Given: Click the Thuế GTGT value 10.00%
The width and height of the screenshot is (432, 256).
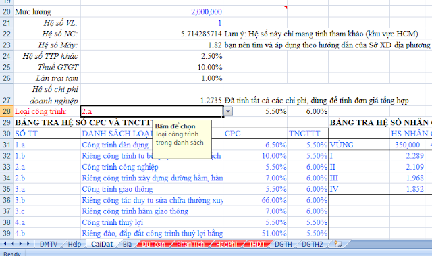Looking at the screenshot, I should [x=210, y=67].
